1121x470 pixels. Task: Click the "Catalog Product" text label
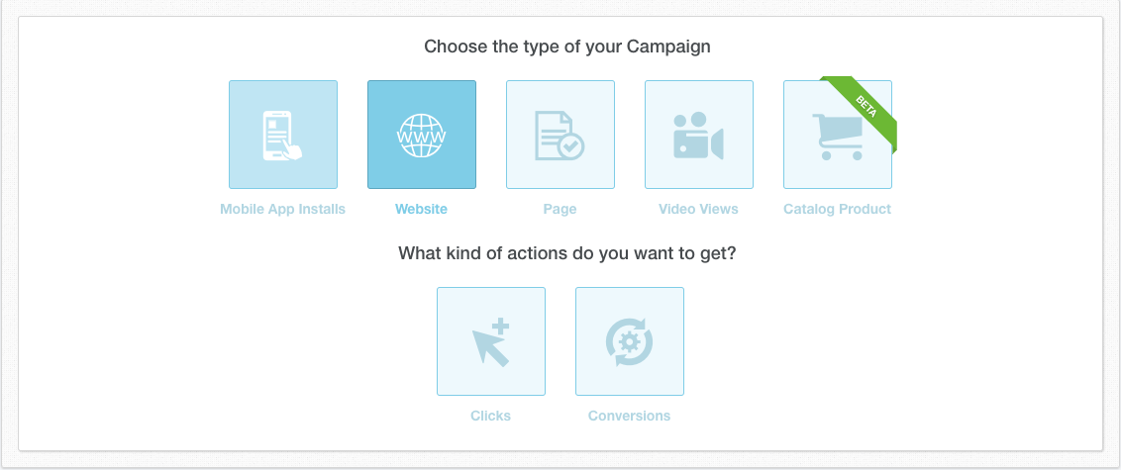click(x=837, y=210)
